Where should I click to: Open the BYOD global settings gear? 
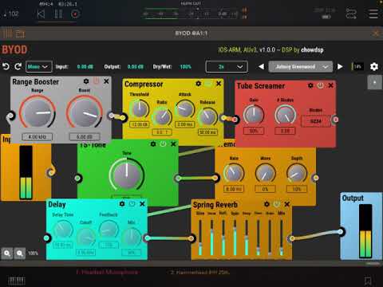374,66
